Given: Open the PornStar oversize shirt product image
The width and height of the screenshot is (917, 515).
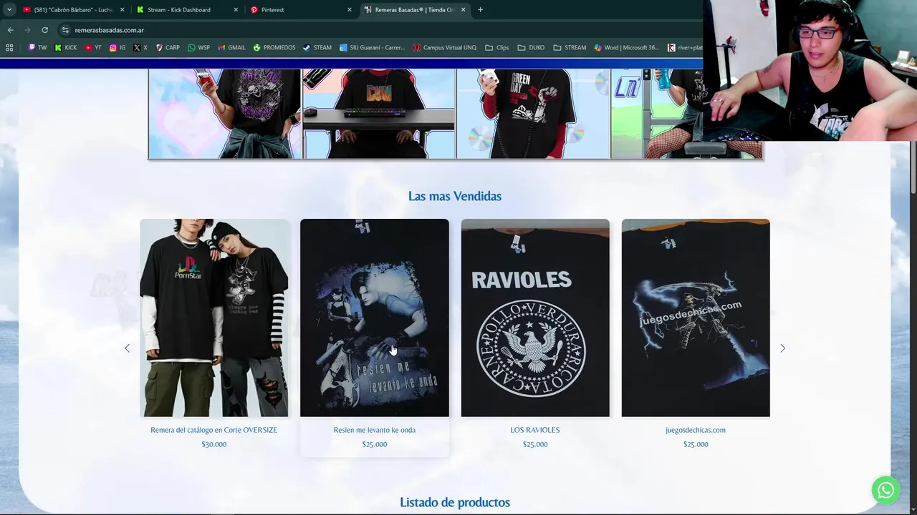Looking at the screenshot, I should point(214,318).
